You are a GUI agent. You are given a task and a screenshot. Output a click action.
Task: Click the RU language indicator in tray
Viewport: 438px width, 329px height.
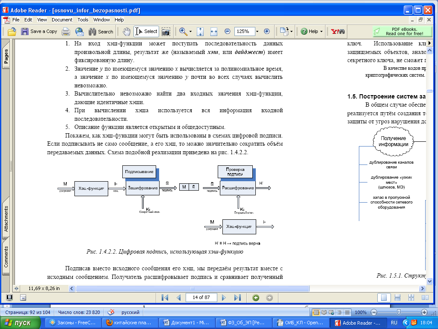click(x=394, y=323)
